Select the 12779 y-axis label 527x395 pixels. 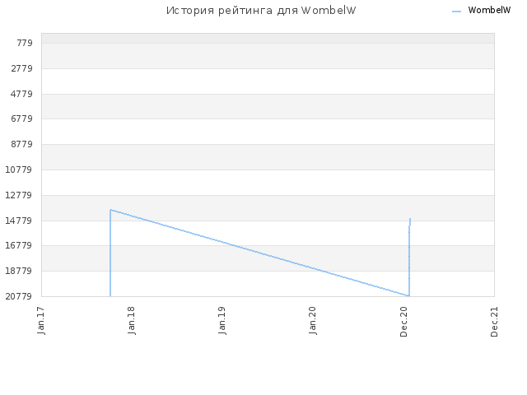point(19,195)
